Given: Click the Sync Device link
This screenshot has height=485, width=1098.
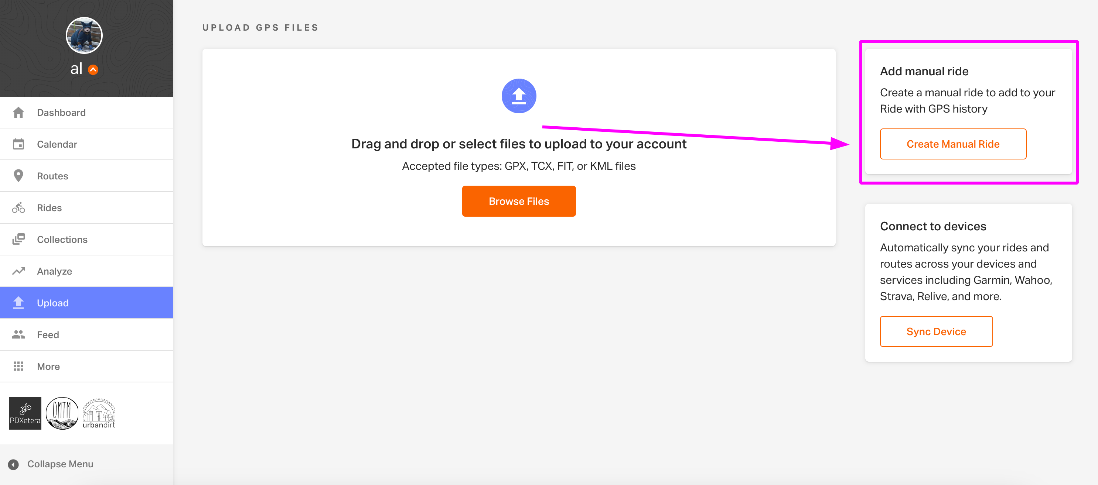Looking at the screenshot, I should 936,331.
